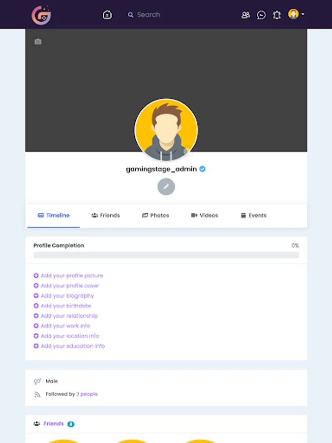The width and height of the screenshot is (332, 443).
Task: Click the verified badge next to username
Action: [x=203, y=169]
